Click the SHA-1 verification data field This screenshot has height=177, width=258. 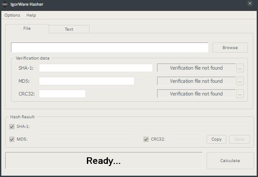[x=96, y=68]
